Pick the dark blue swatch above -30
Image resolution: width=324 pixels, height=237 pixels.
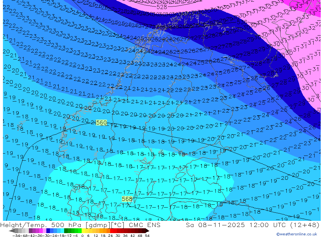click(x=48, y=231)
